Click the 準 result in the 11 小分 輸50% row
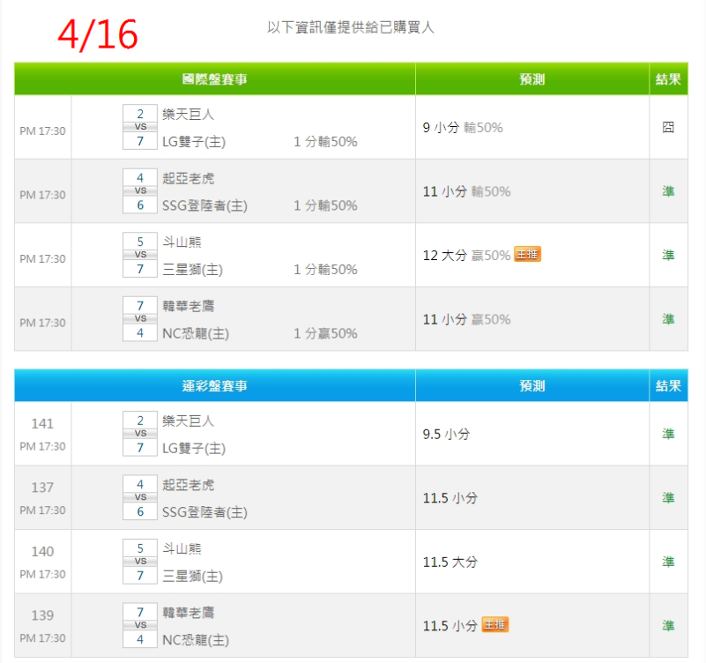This screenshot has width=706, height=663. coord(668,191)
